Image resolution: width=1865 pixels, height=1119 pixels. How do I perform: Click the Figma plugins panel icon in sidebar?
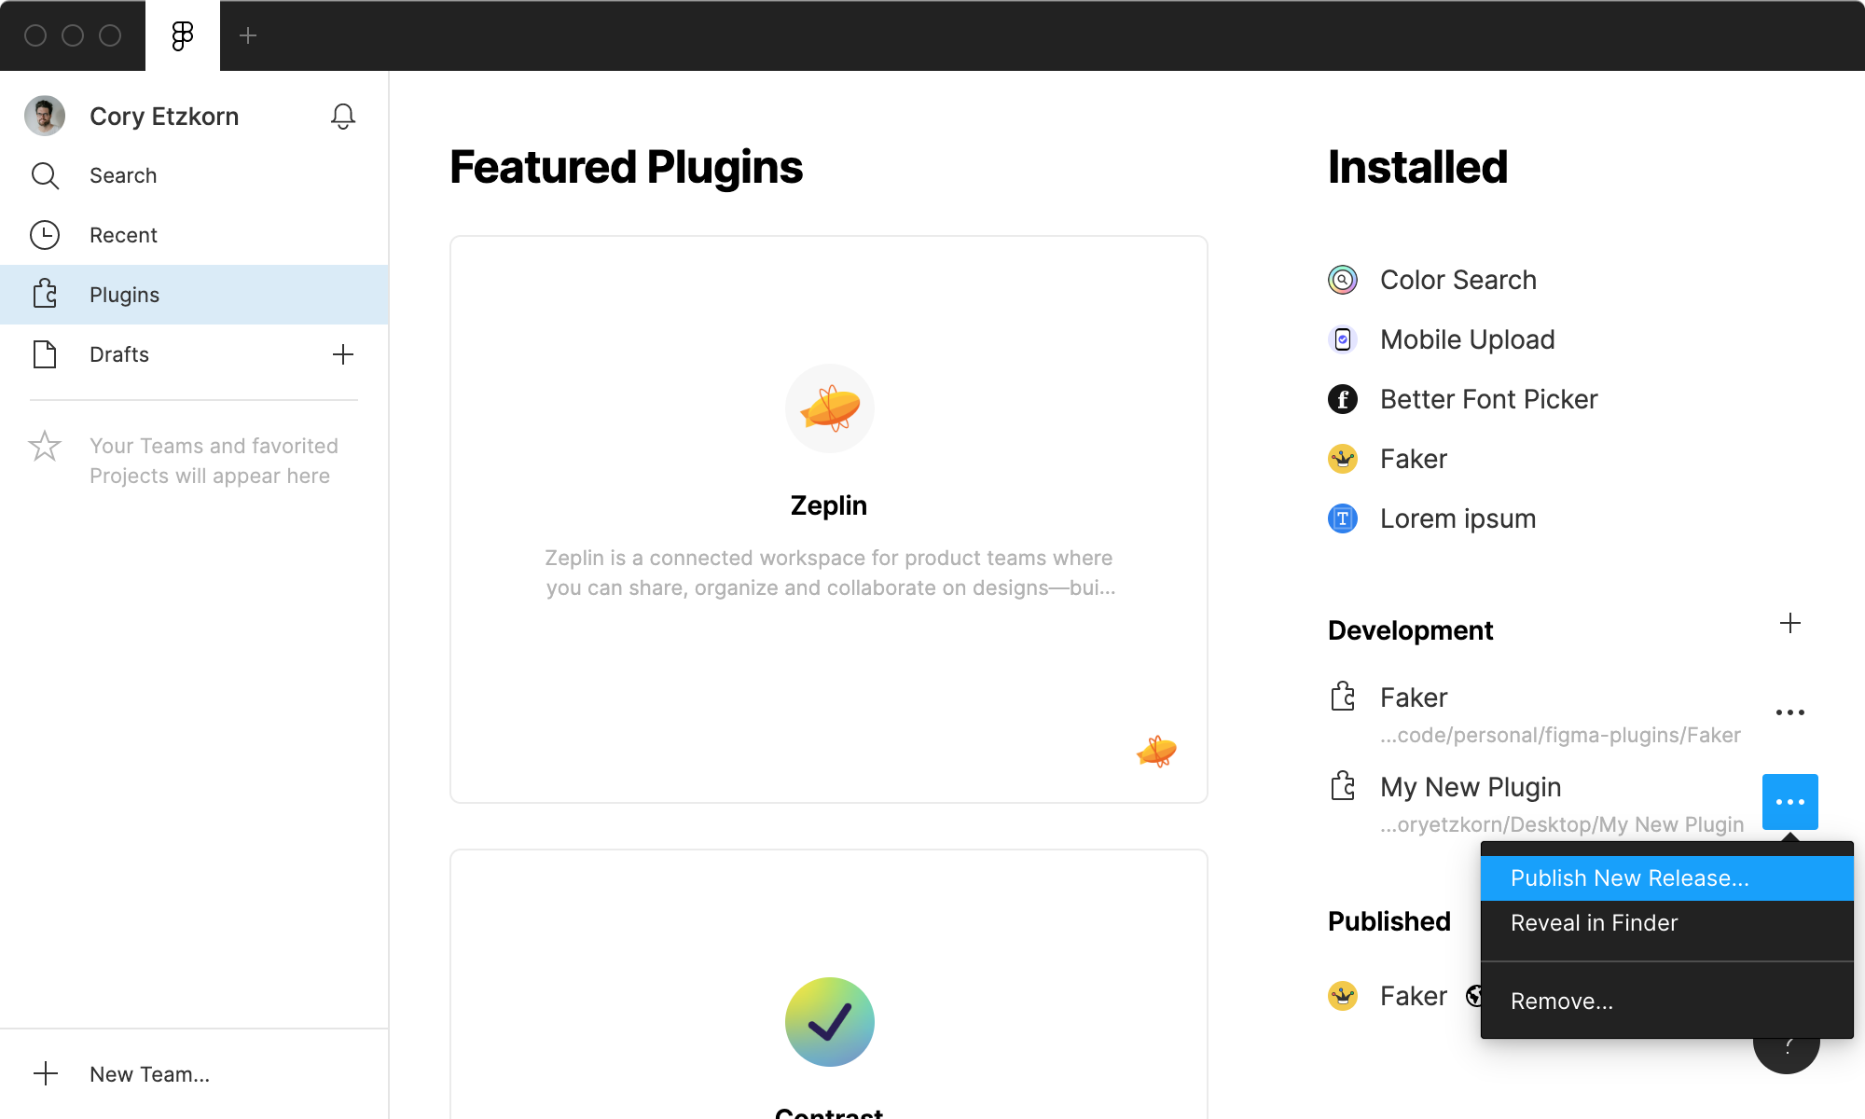point(47,295)
